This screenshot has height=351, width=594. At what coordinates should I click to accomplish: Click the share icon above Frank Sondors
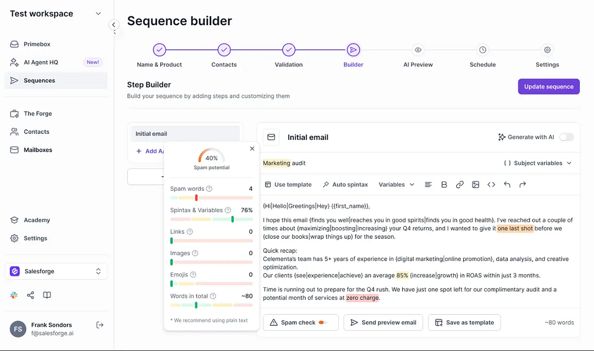tap(30, 295)
